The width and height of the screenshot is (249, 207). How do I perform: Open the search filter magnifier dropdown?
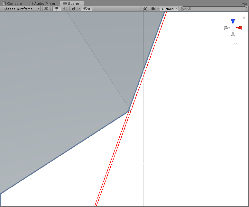pos(184,9)
